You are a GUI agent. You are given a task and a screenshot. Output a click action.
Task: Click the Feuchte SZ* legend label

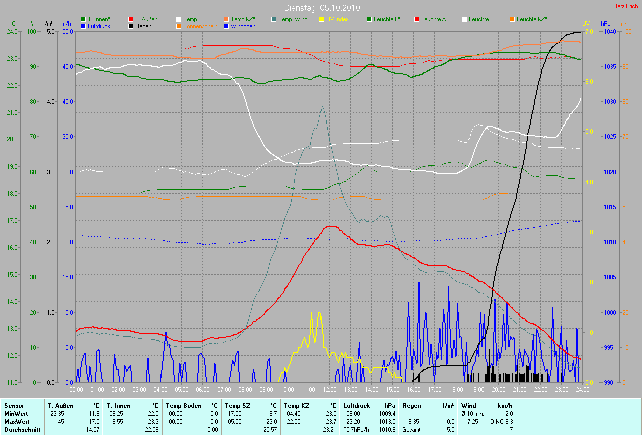pos(484,19)
